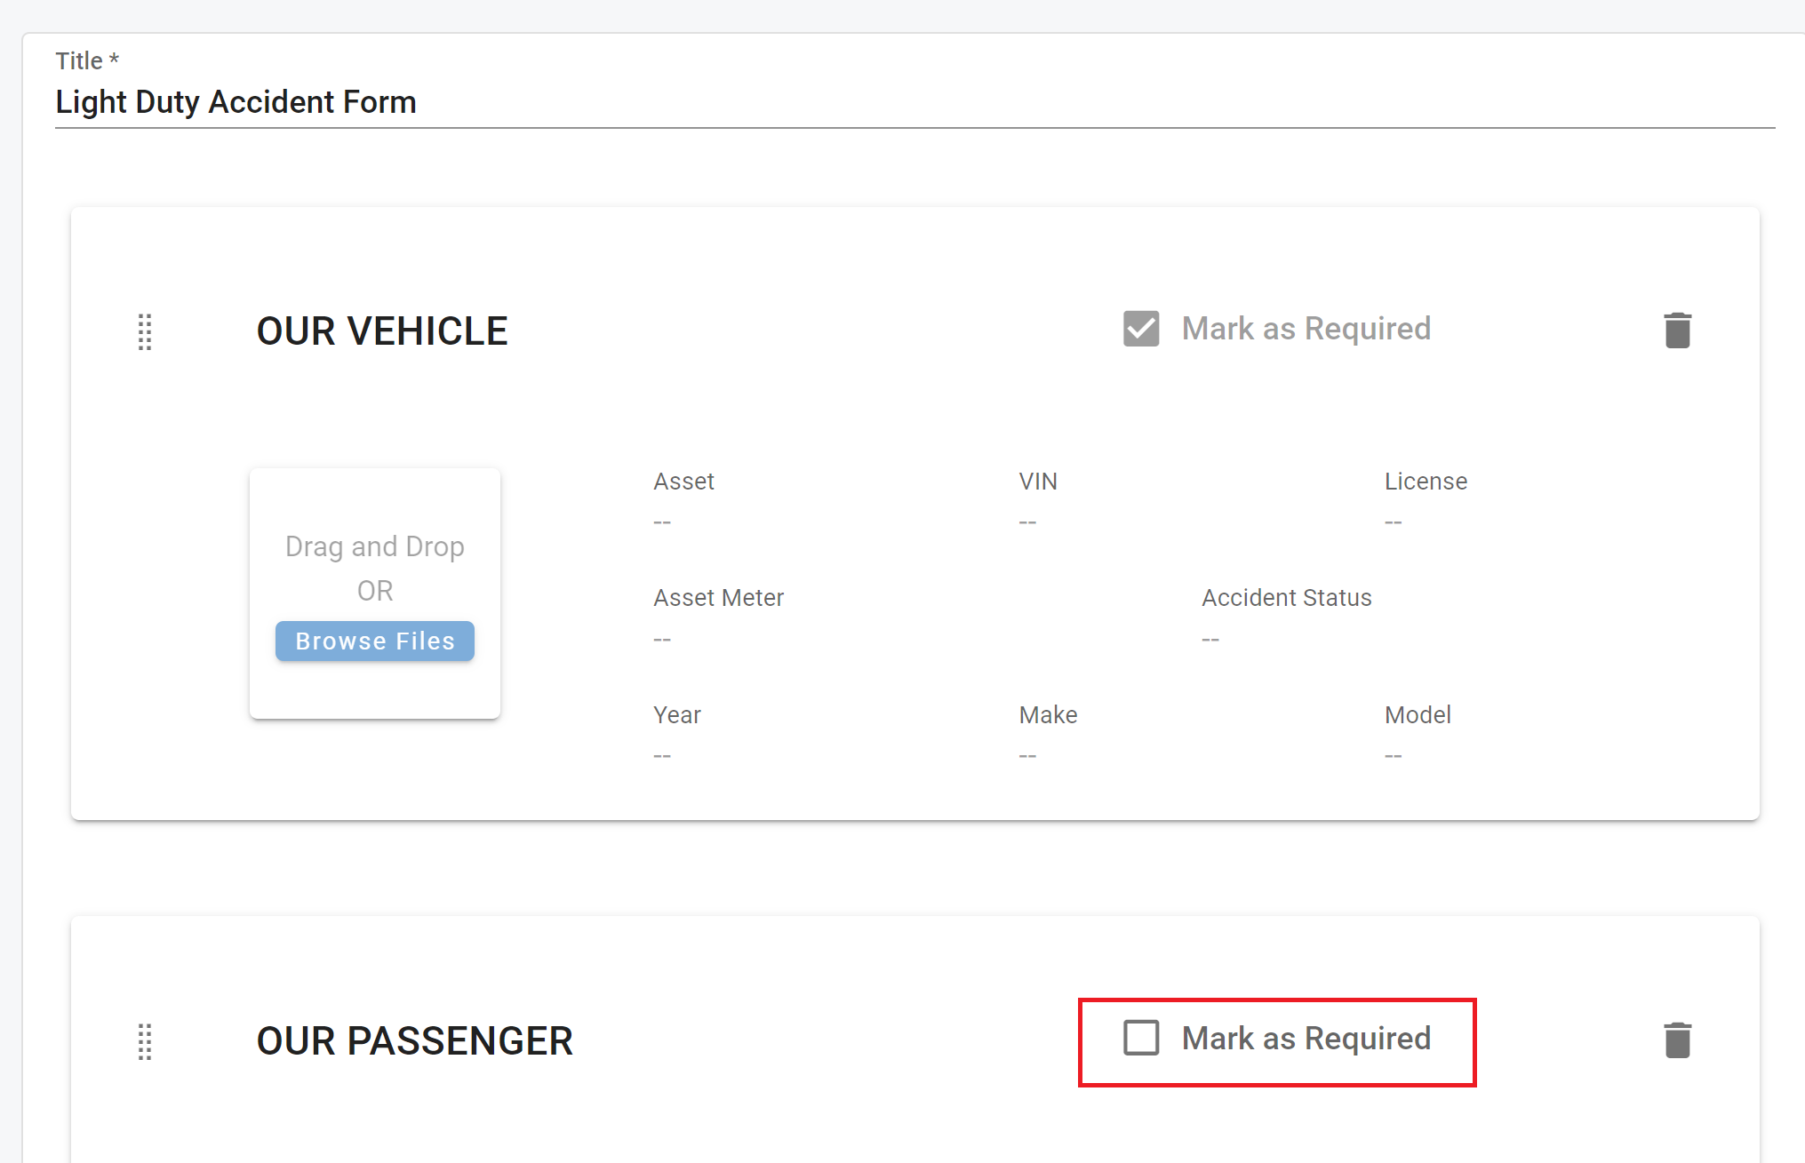Click the Browse Files button
This screenshot has width=1805, height=1163.
[374, 641]
